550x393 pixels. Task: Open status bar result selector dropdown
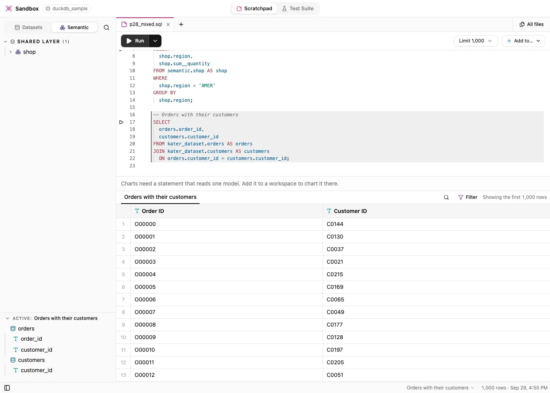pyautogui.click(x=440, y=388)
